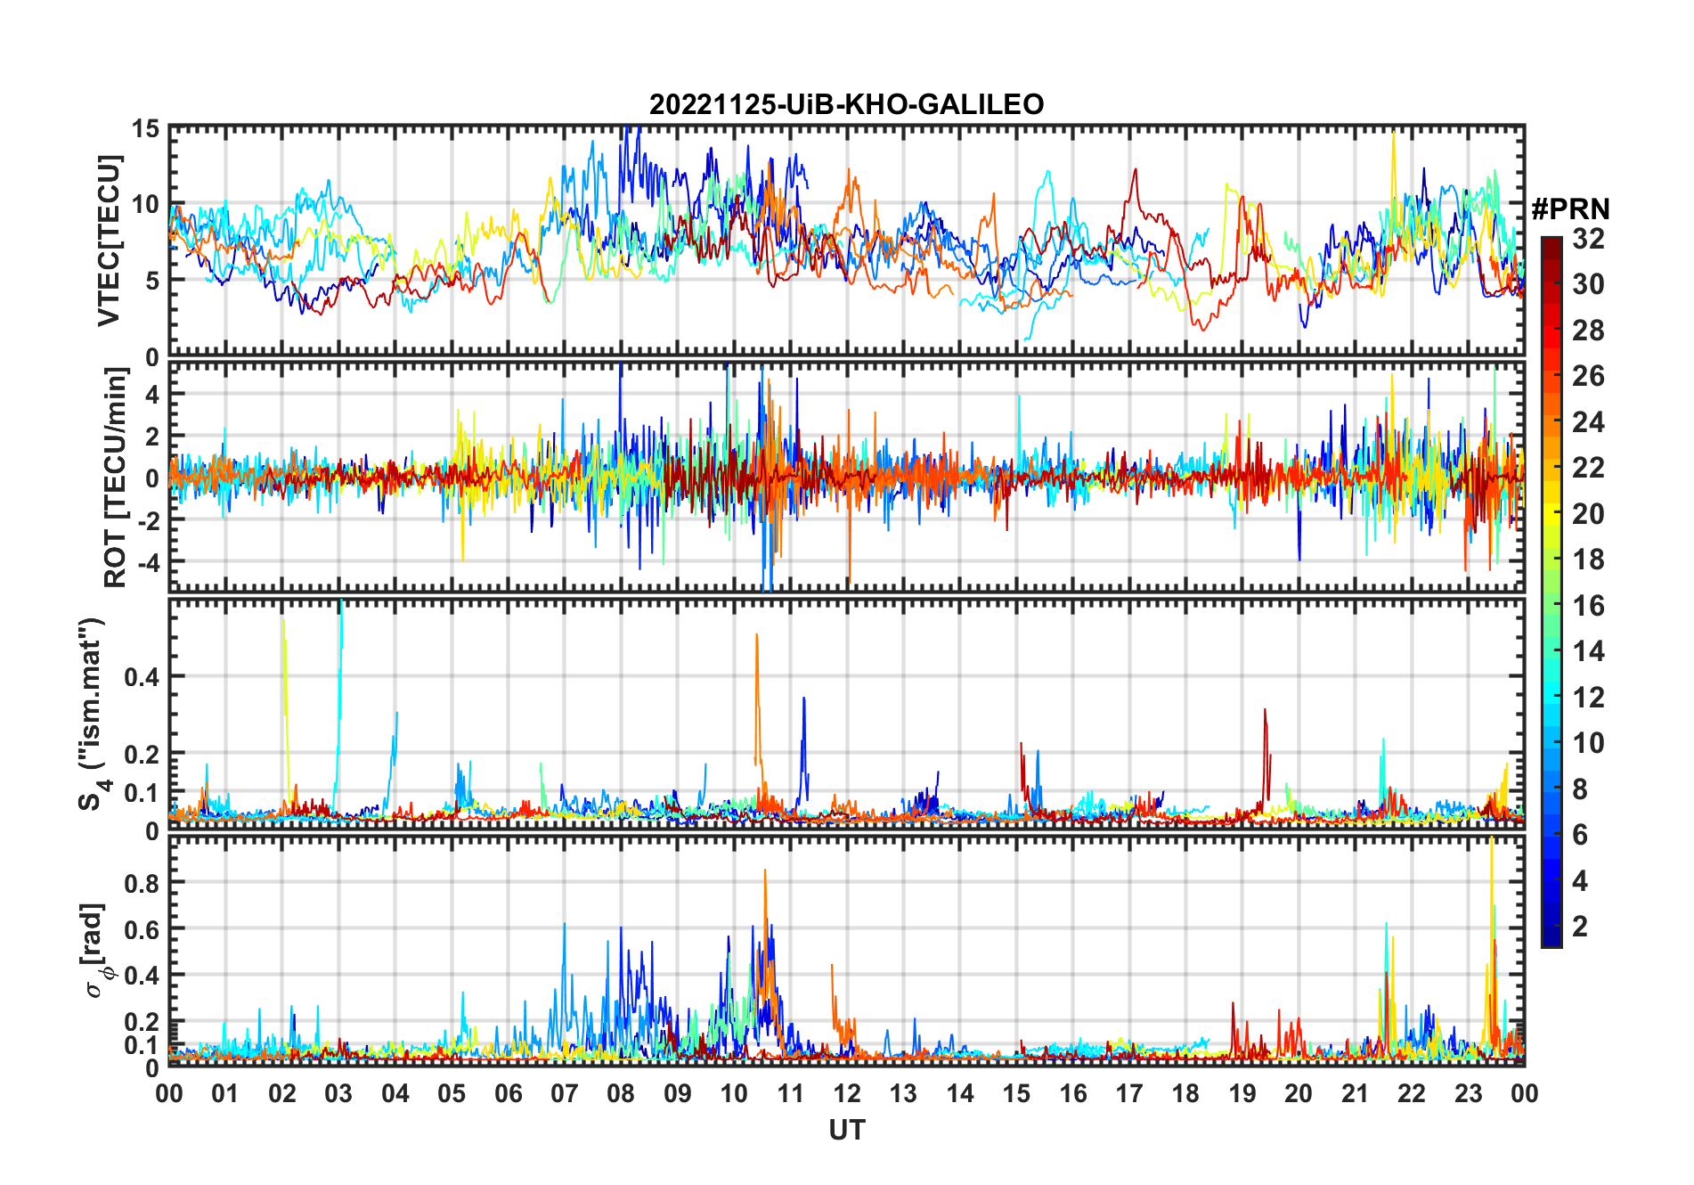Click colorbar tick label 6
The width and height of the screenshot is (1694, 1185).
click(1580, 835)
